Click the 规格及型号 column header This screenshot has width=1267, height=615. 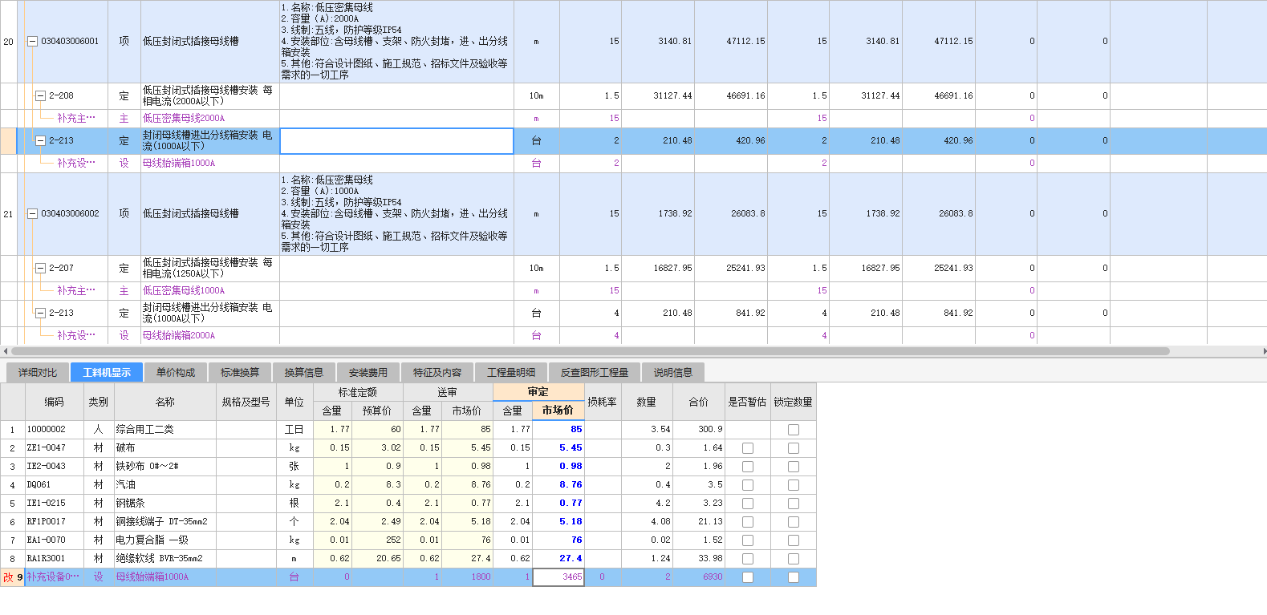(246, 402)
